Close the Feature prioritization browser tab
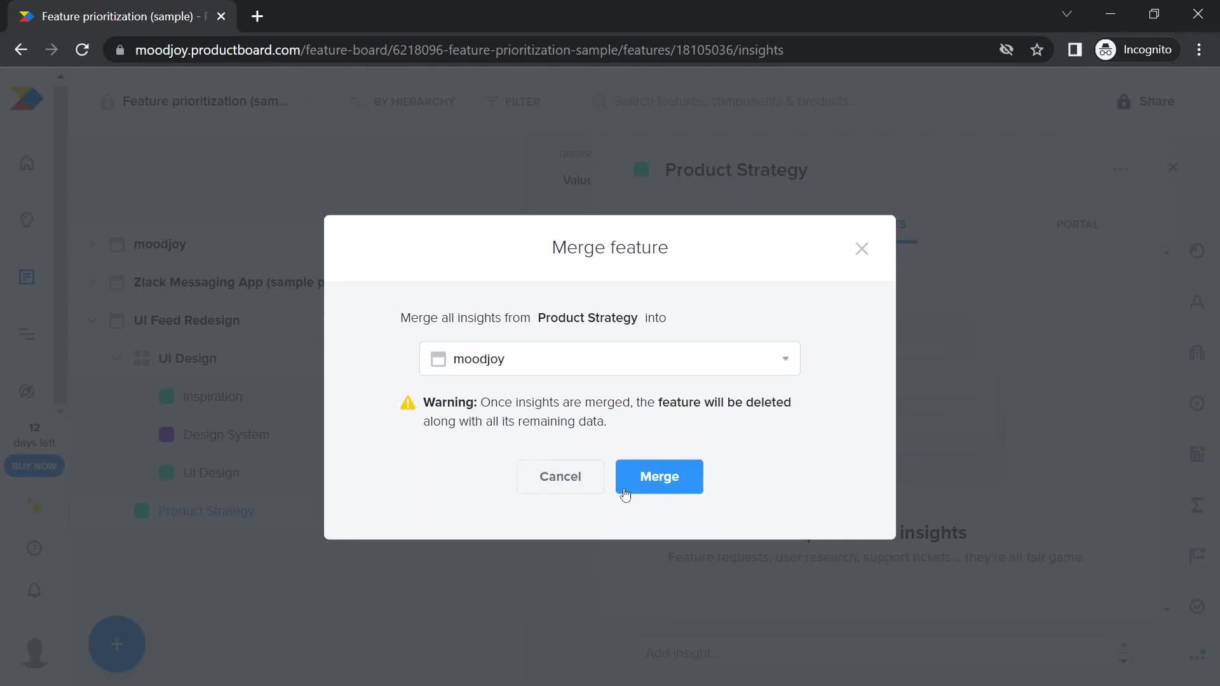Viewport: 1220px width, 686px height. tap(221, 17)
